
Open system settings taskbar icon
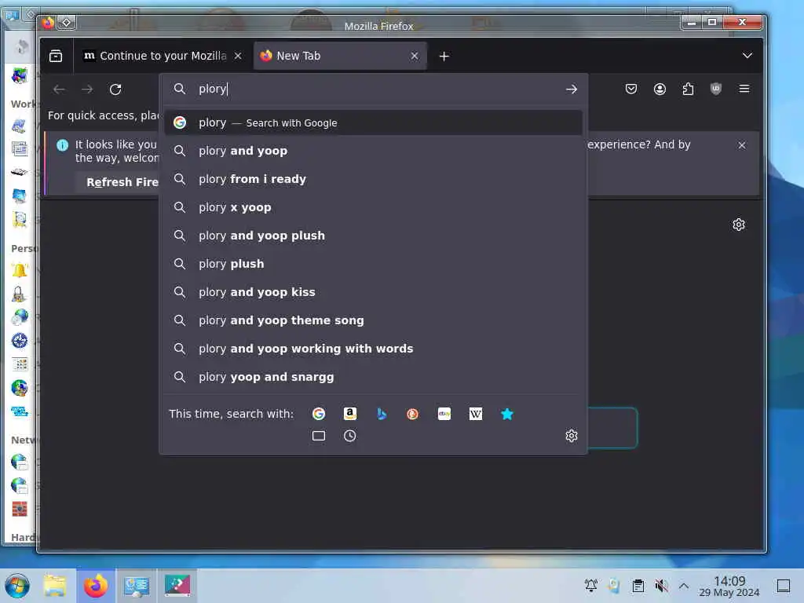pyautogui.click(x=137, y=586)
